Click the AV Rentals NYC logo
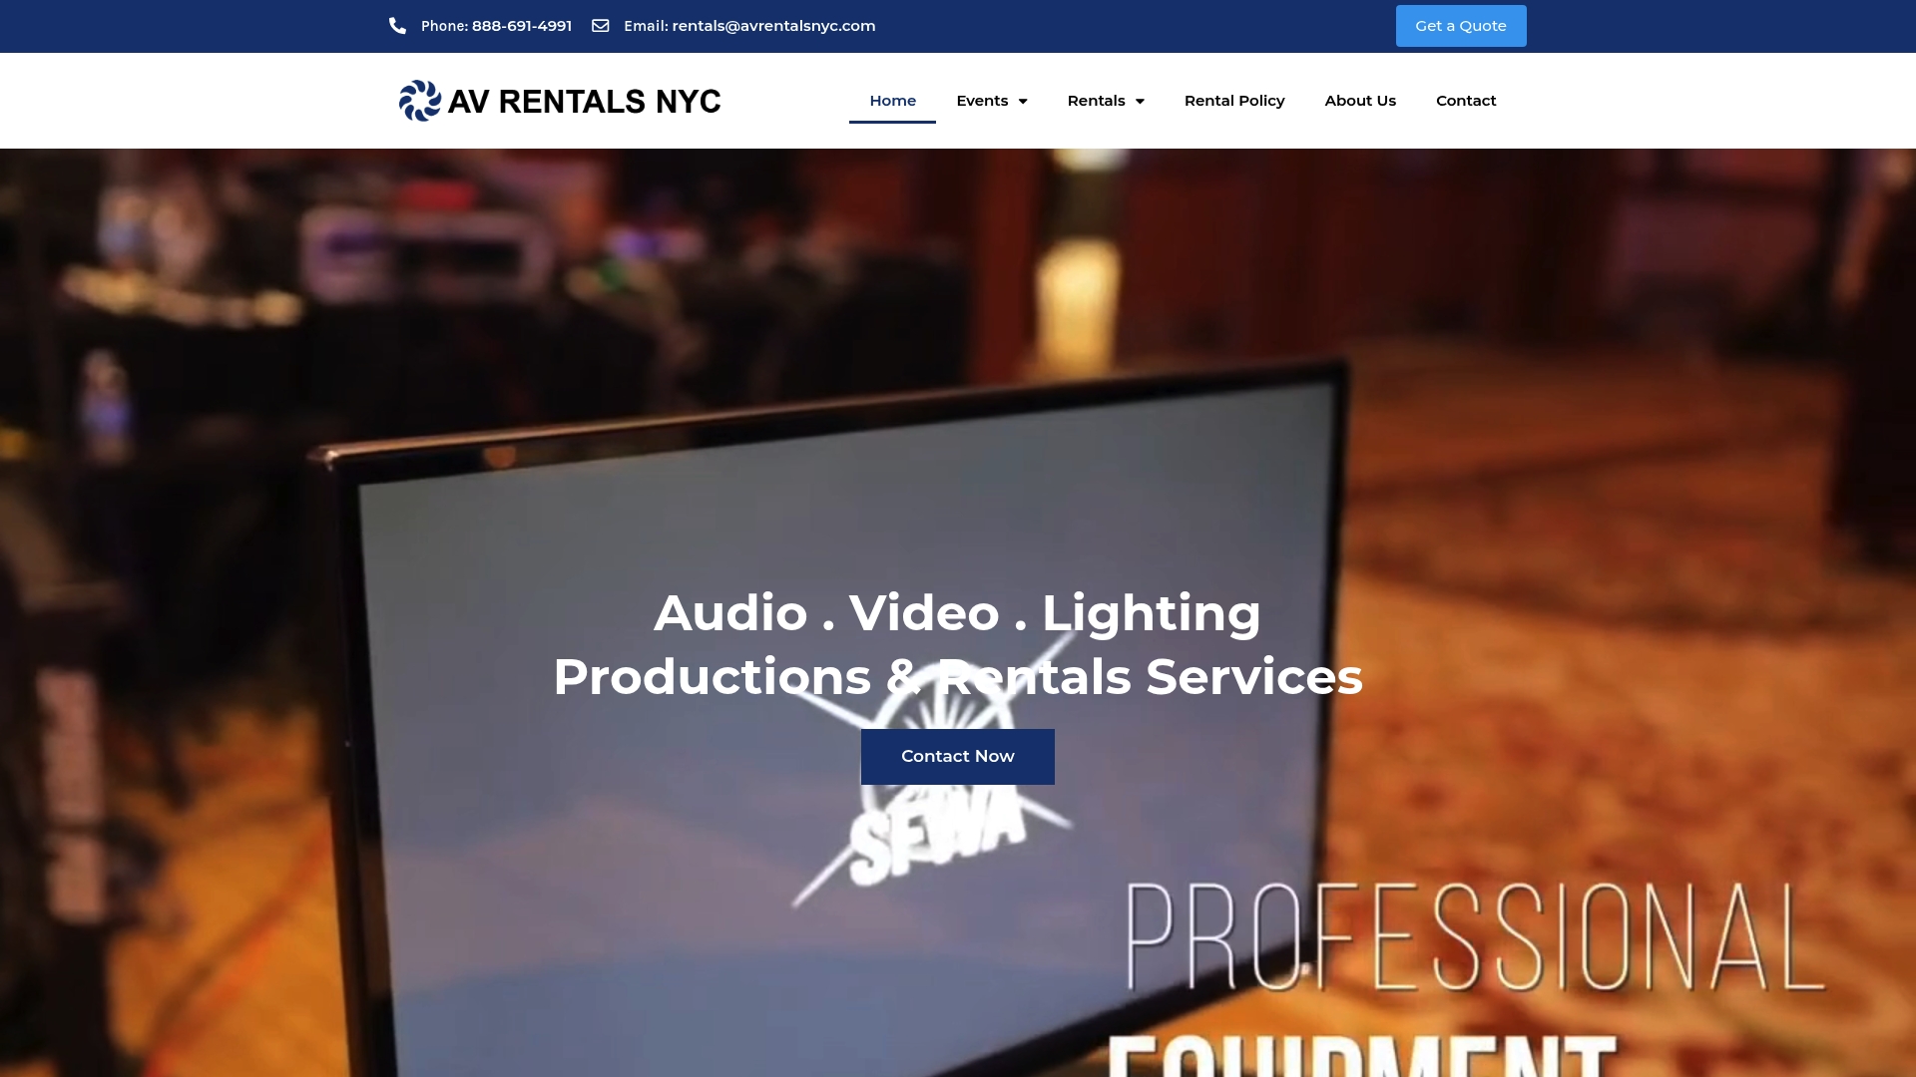1916x1077 pixels. pos(559,101)
